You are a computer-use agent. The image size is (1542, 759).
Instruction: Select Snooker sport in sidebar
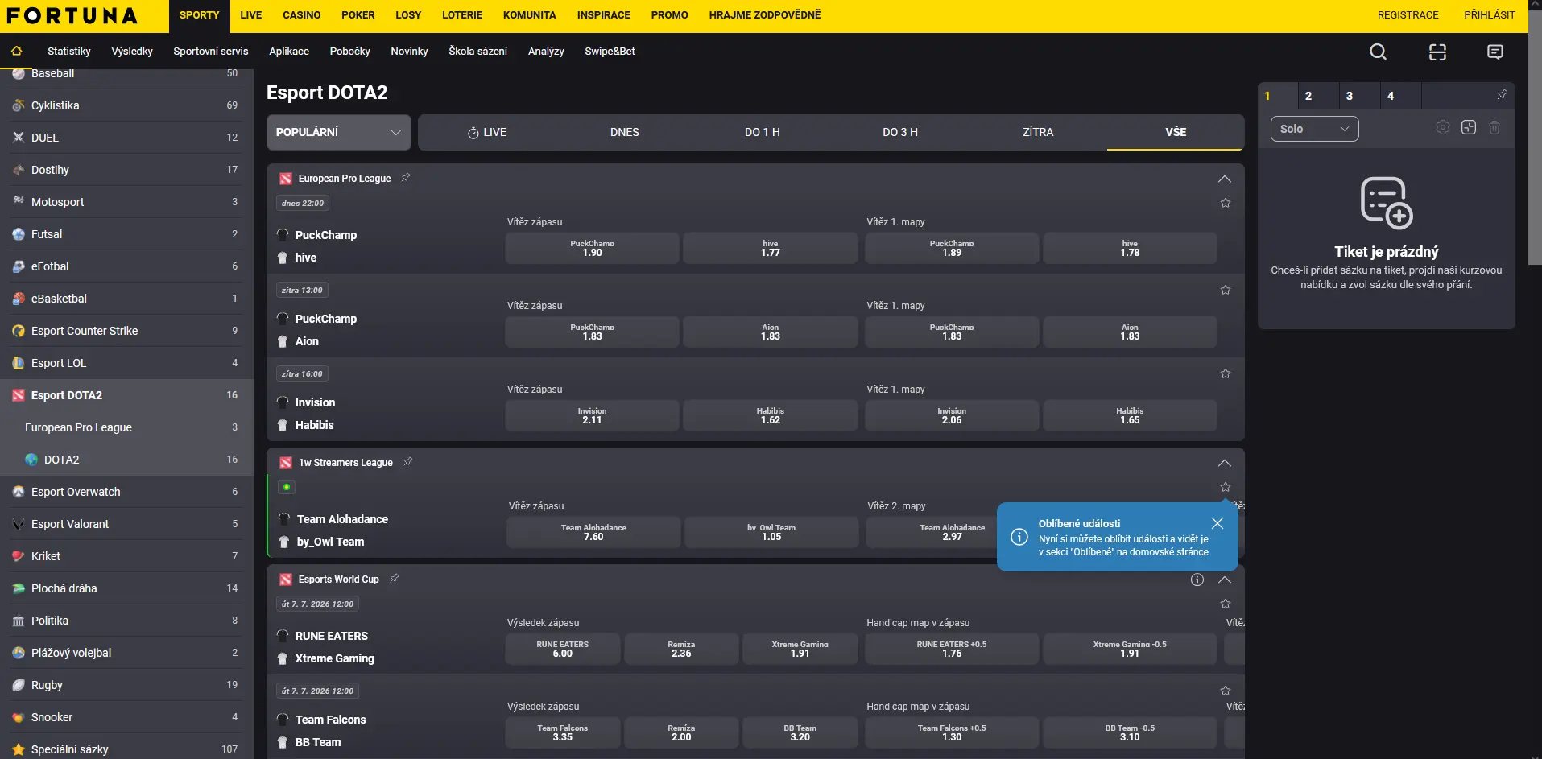pos(126,717)
